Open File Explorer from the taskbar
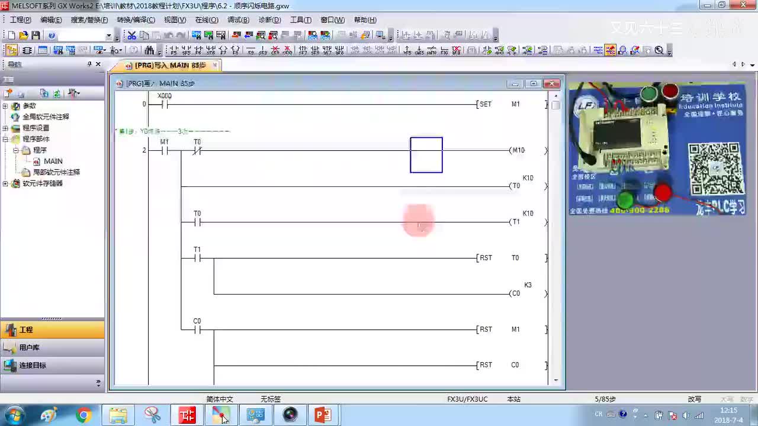Viewport: 758px width, 426px height. (x=118, y=415)
